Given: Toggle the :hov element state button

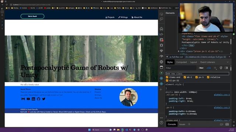Looking at the screenshot, I should pyautogui.click(x=201, y=68).
